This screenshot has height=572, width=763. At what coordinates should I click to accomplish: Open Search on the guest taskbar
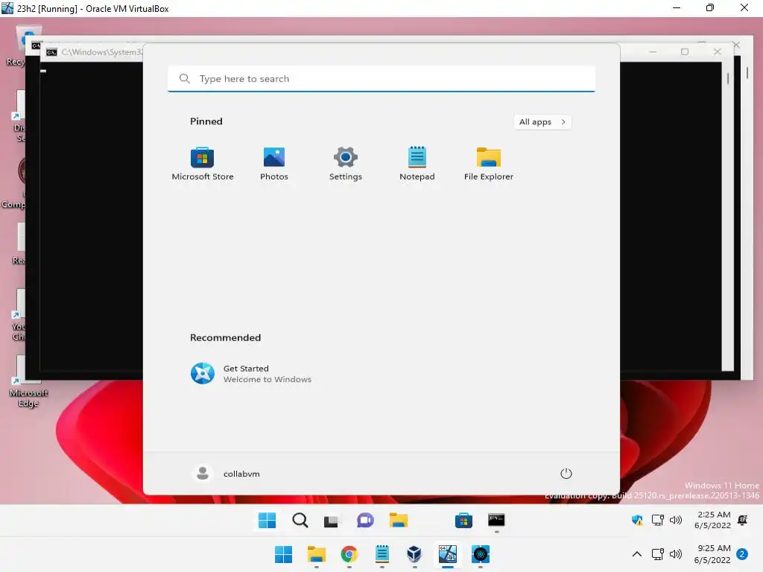[x=300, y=521]
